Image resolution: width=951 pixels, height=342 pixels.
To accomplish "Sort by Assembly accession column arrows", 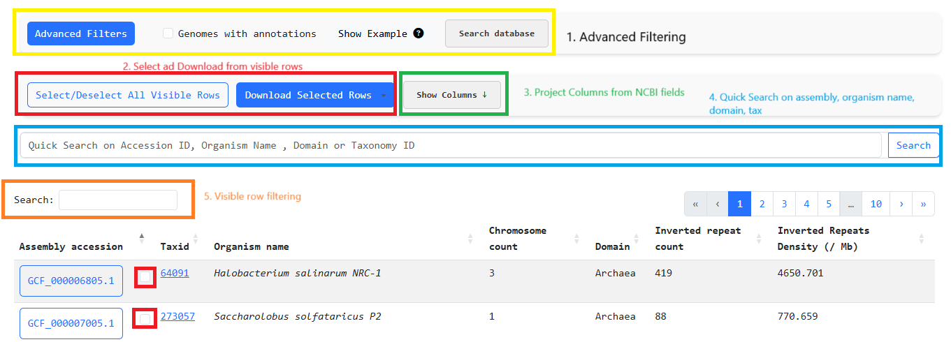I will click(x=142, y=238).
